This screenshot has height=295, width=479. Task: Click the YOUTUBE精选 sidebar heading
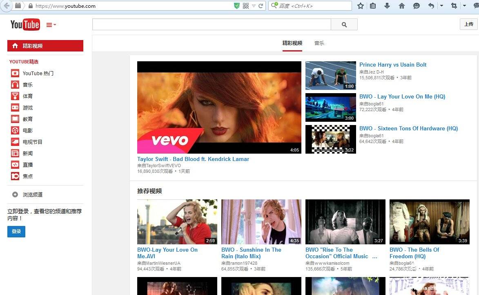click(24, 62)
